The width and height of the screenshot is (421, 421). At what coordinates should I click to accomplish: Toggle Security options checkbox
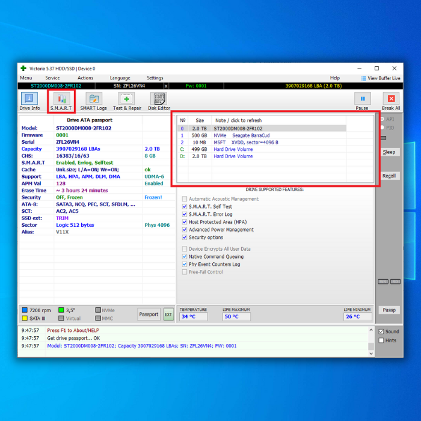click(x=185, y=238)
